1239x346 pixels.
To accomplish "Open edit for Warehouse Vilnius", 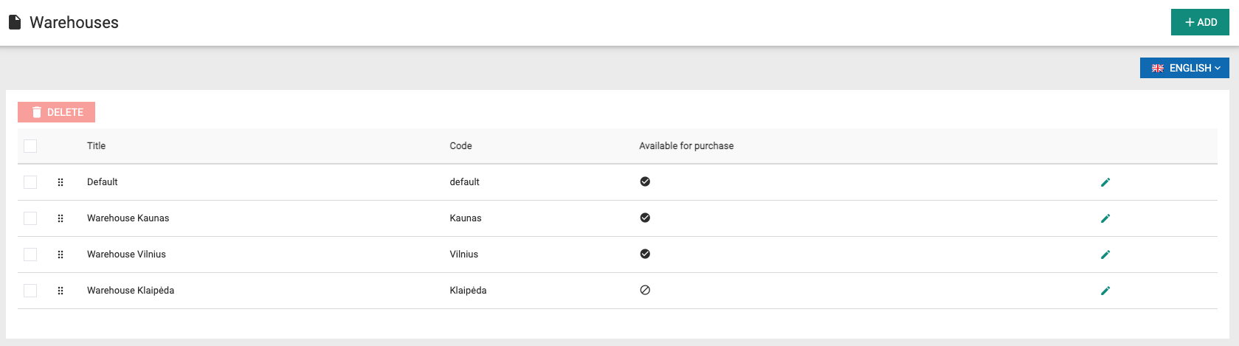I will [x=1105, y=255].
